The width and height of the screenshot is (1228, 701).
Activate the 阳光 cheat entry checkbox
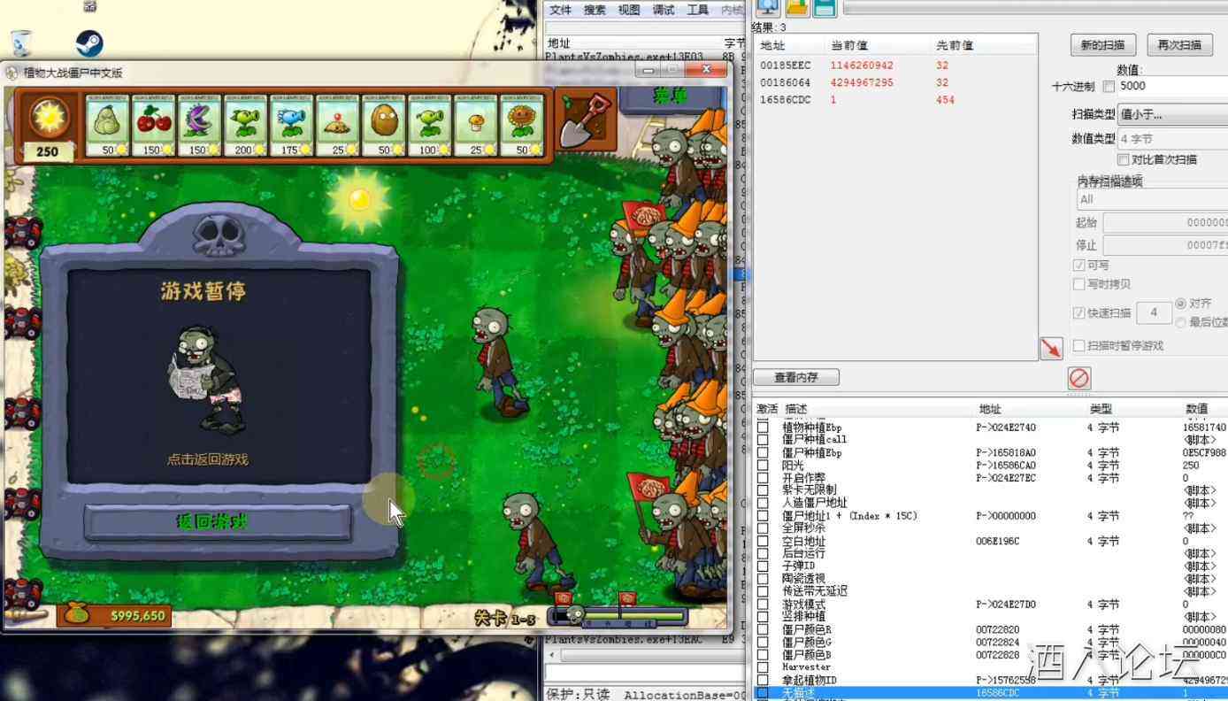pyautogui.click(x=763, y=466)
